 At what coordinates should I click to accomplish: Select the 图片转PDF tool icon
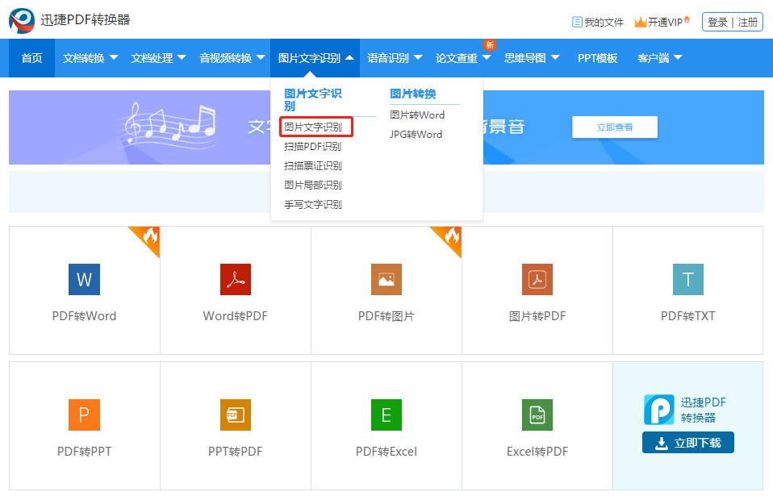click(537, 279)
